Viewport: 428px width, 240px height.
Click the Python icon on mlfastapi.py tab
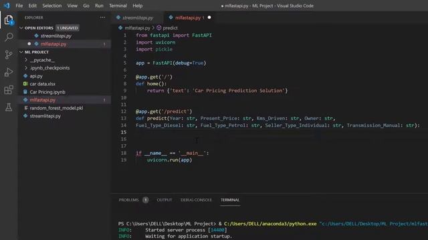click(171, 17)
